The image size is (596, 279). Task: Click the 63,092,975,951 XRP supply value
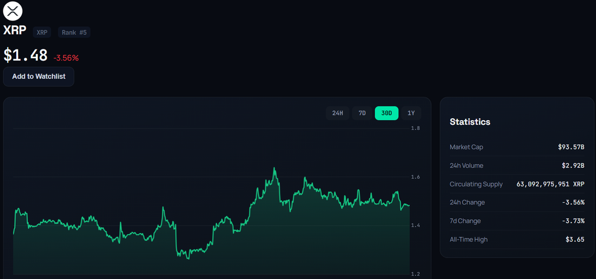[551, 184]
